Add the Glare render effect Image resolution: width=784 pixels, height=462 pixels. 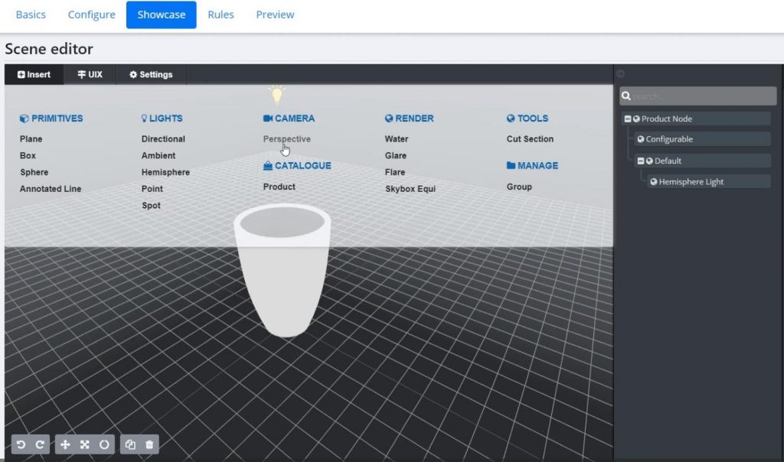pos(396,155)
